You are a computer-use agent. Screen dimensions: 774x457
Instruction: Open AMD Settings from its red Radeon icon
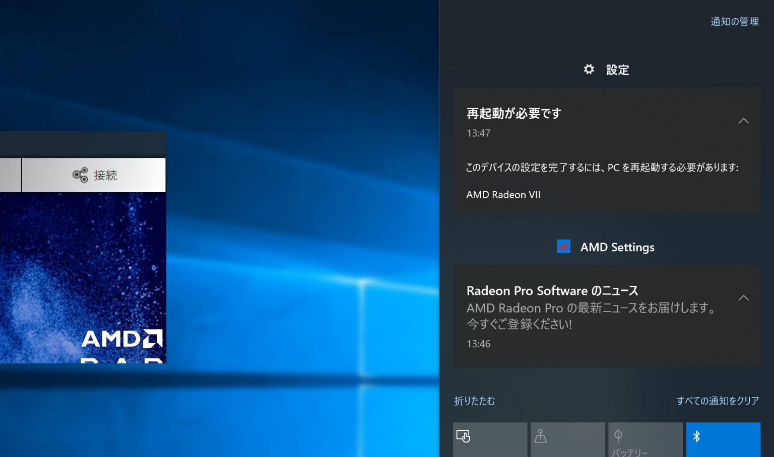pyautogui.click(x=564, y=247)
